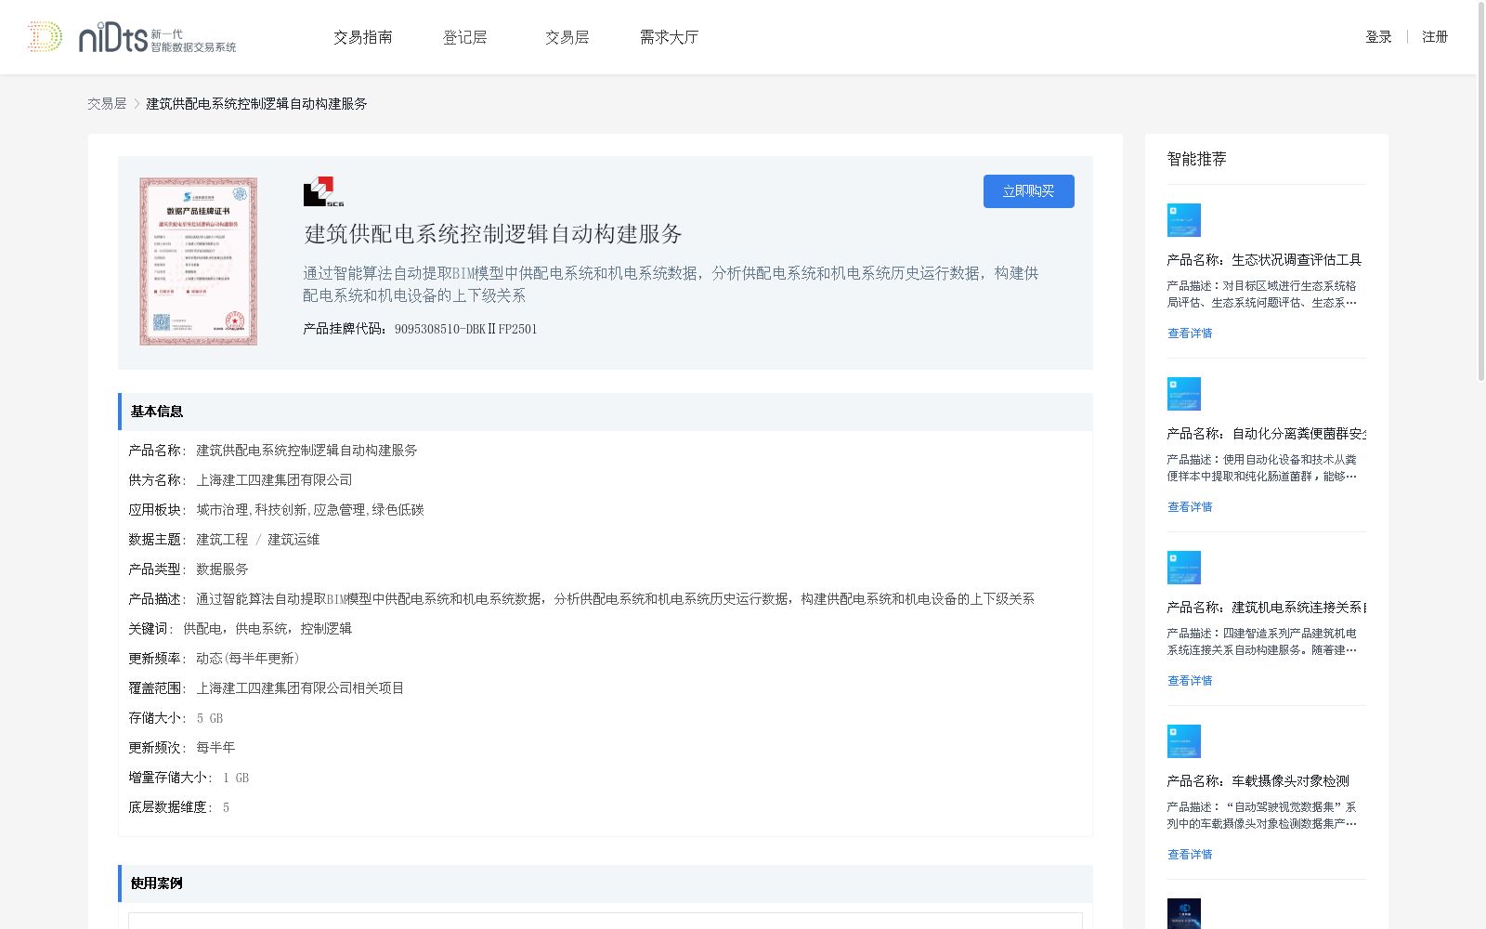This screenshot has height=929, width=1486.
Task: Click the 自动化分离粪便菌群 product icon
Action: tap(1184, 394)
